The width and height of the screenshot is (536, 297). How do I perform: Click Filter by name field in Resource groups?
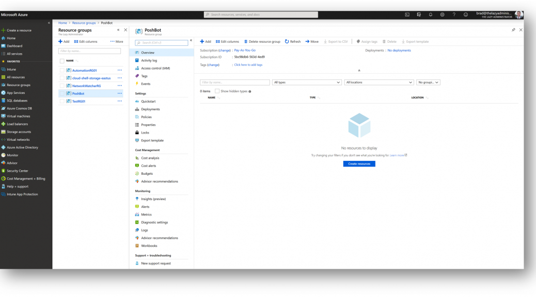pyautogui.click(x=89, y=51)
